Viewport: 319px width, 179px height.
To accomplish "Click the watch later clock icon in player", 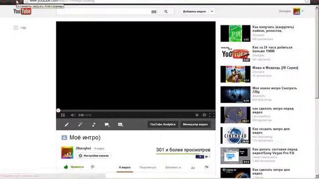I will (x=197, y=115).
